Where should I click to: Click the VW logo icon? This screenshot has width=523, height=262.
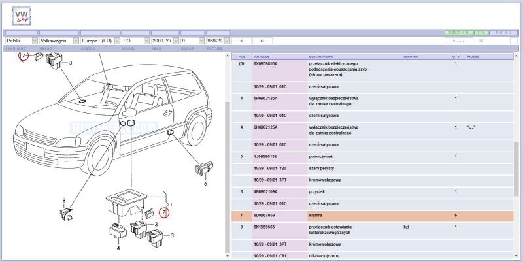tap(22, 16)
